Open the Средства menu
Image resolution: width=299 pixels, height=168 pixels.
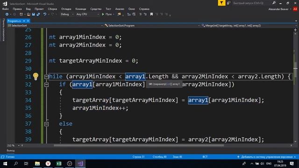(x=96, y=9)
